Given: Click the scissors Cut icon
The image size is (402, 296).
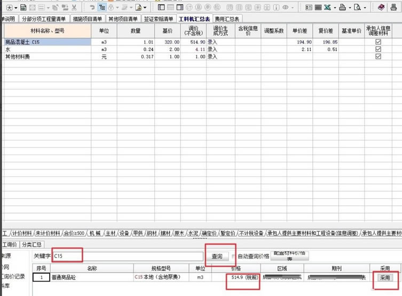Looking at the screenshot, I should pyautogui.click(x=74, y=7).
